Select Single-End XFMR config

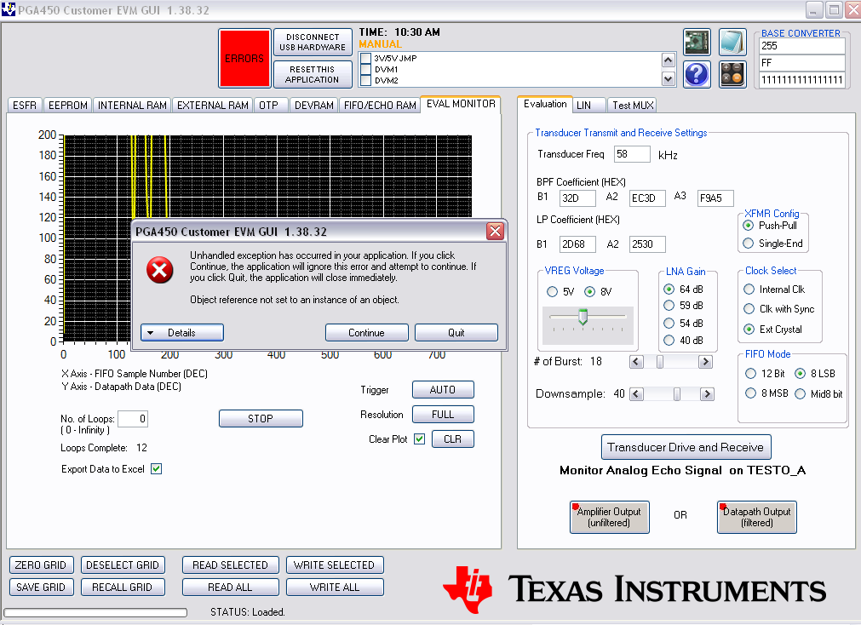[x=748, y=243]
